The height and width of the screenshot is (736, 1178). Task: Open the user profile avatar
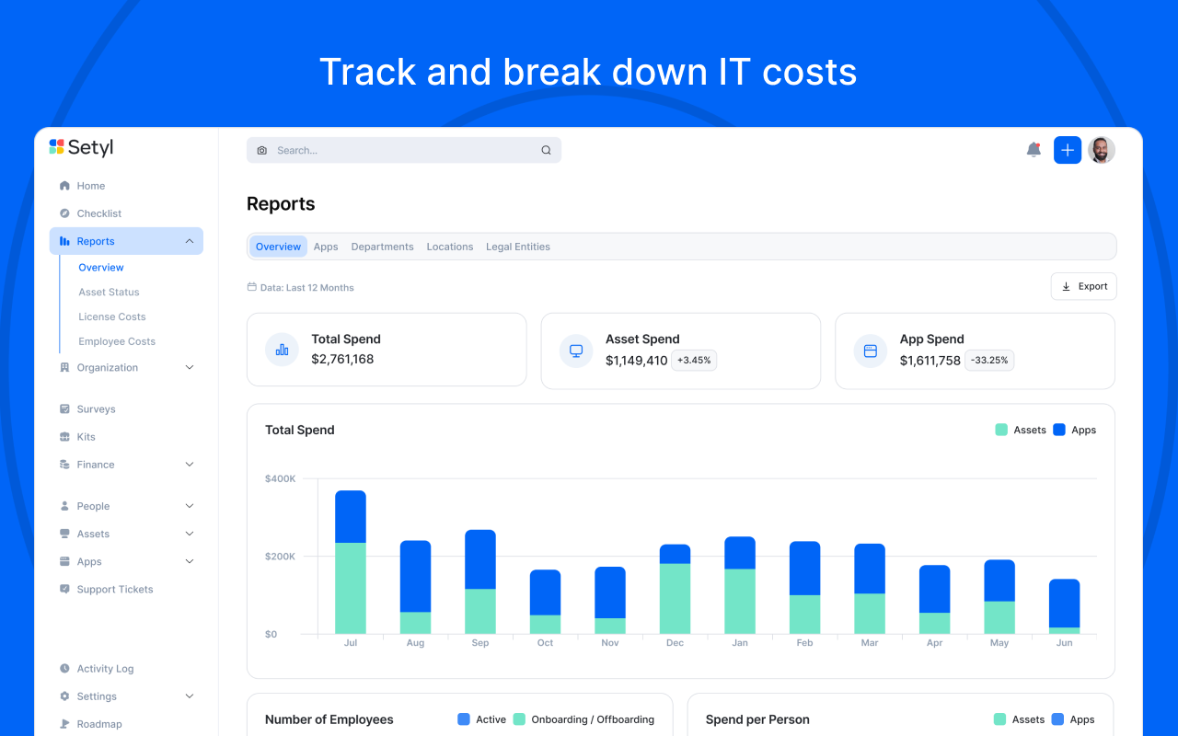pos(1102,150)
